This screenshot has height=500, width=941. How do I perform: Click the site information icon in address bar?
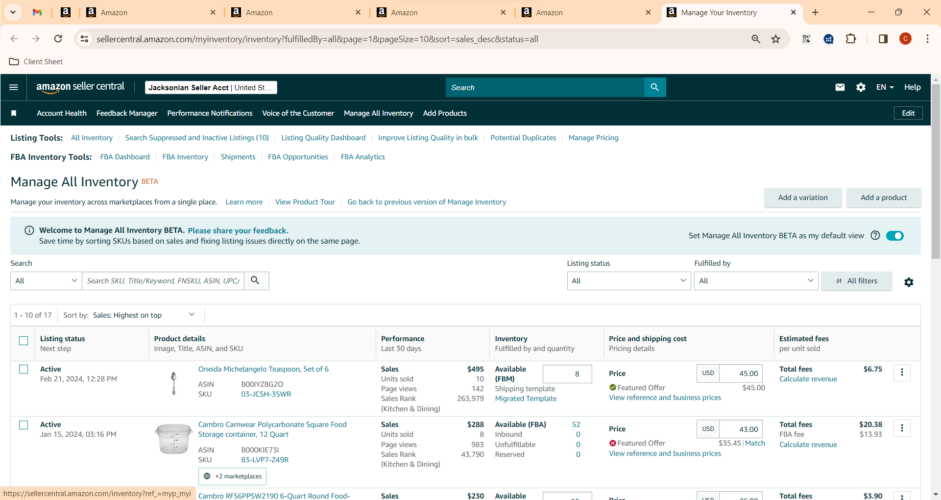pyautogui.click(x=85, y=39)
